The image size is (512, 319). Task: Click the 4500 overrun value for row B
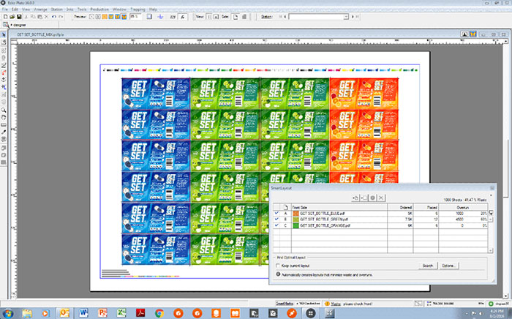(x=459, y=219)
